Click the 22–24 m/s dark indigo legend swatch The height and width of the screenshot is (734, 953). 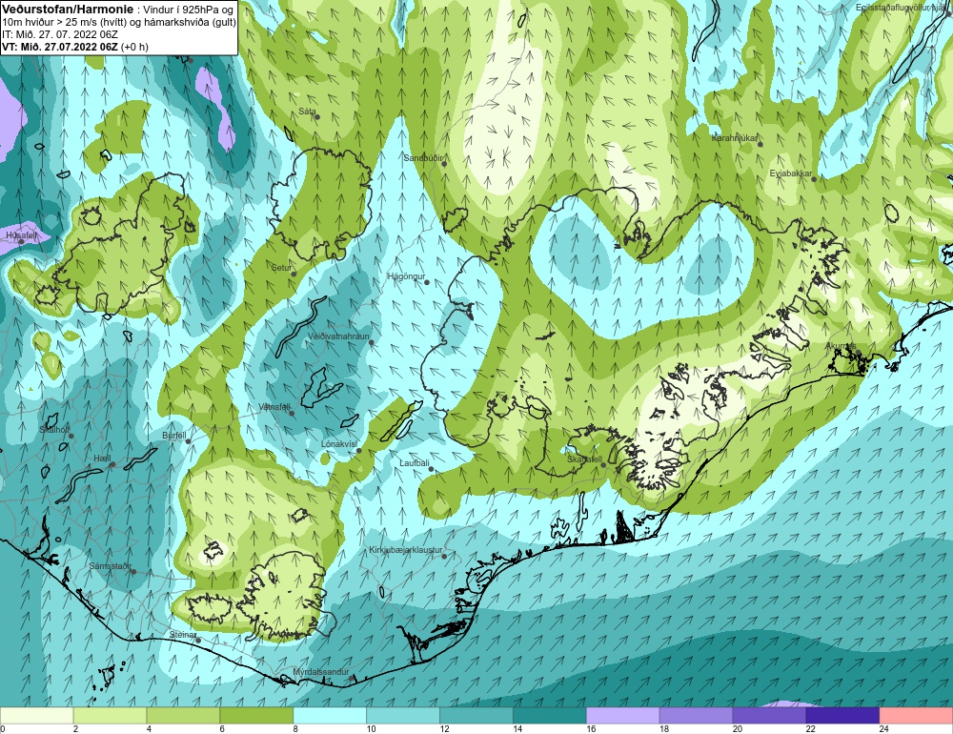tap(843, 715)
